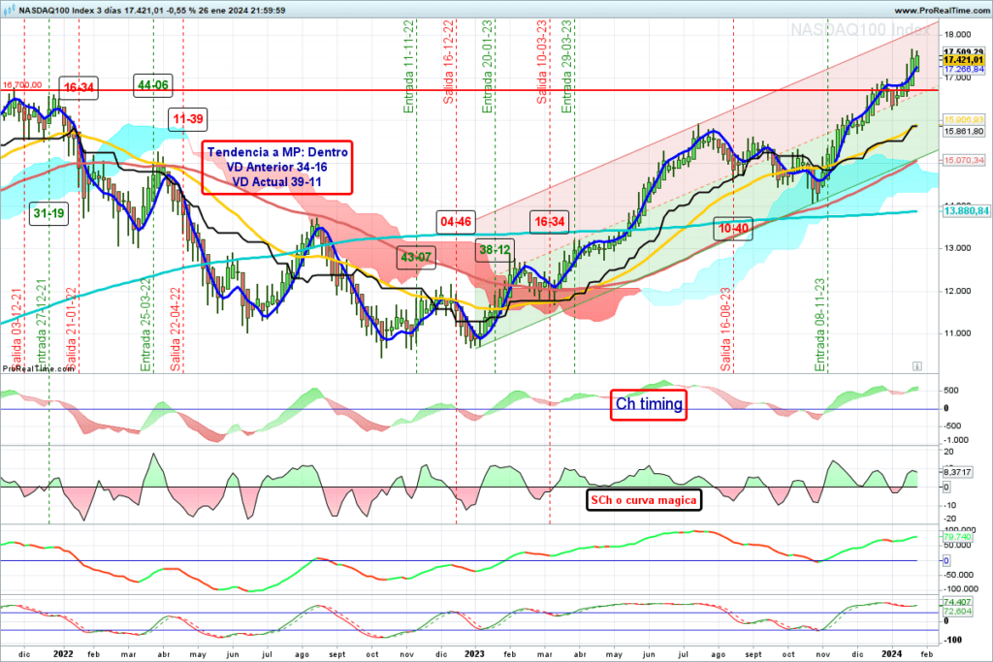Click the 'Salida 03-12-21' vertical marker text
This screenshot has height=662, width=993.
coord(16,330)
